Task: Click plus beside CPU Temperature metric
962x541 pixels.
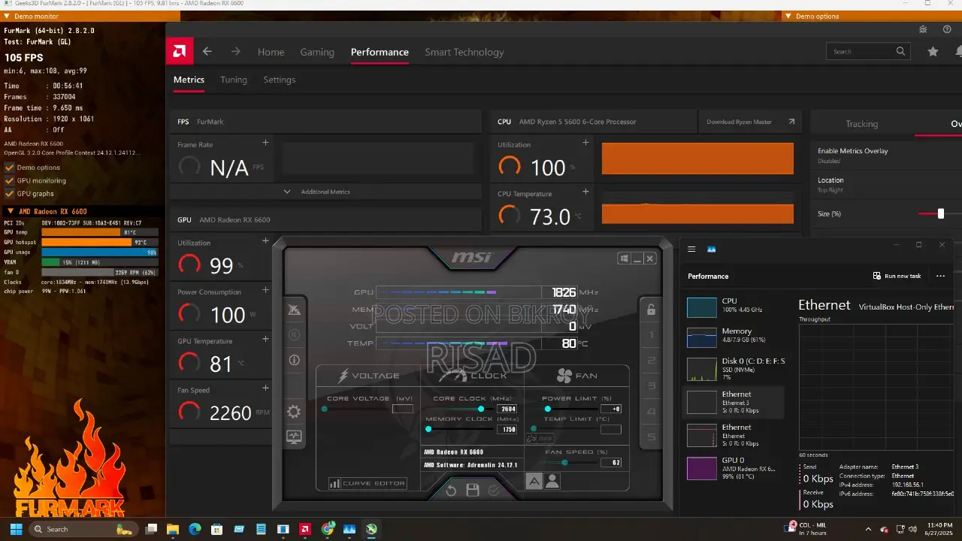Action: point(585,192)
